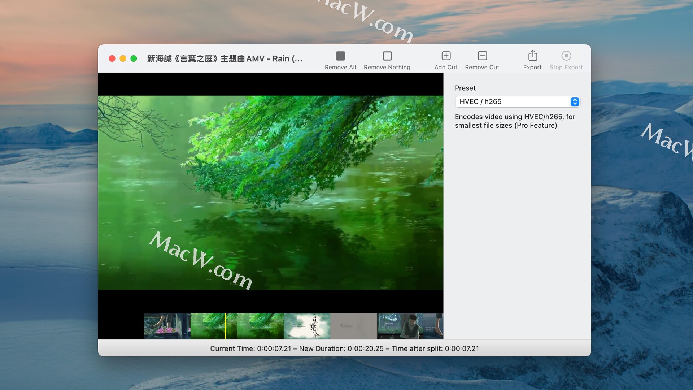Click the Current Time status text
This screenshot has width=693, height=390.
coord(250,348)
